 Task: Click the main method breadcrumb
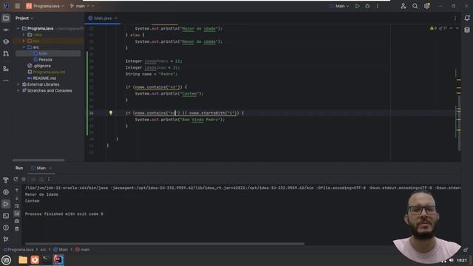pos(83,250)
